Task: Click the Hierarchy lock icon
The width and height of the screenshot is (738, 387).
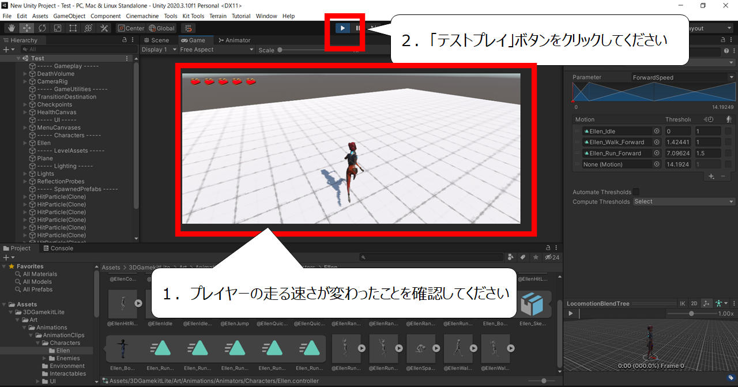Action: [125, 40]
